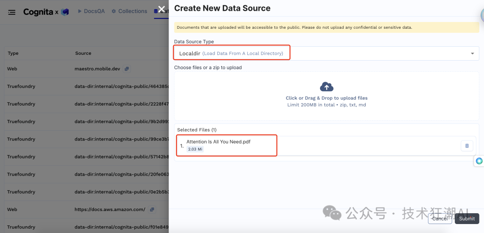
Task: Click the Source column header
Action: [x=83, y=53]
